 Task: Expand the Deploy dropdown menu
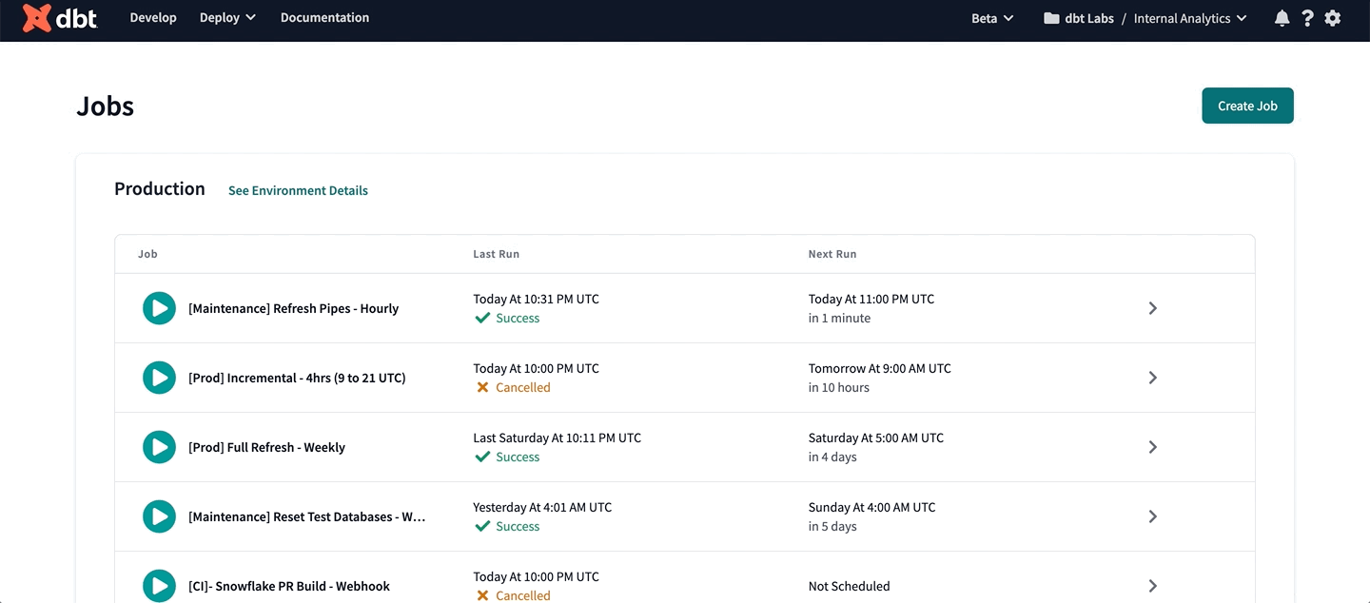[227, 18]
